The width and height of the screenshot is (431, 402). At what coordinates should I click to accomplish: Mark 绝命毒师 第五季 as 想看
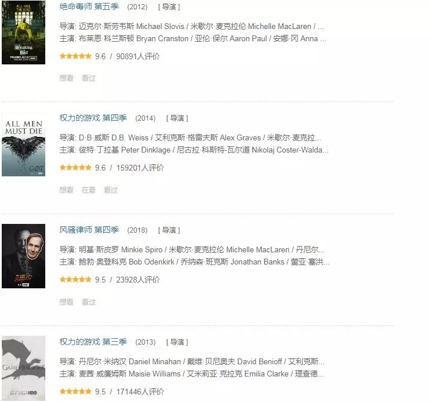coord(66,78)
